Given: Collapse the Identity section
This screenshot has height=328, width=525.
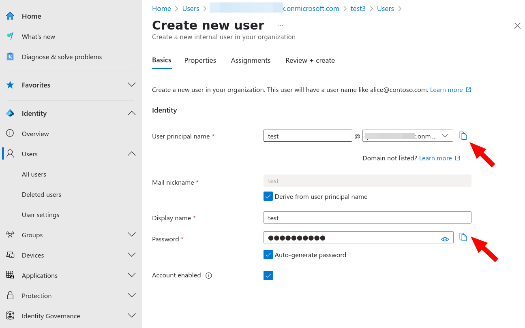Looking at the screenshot, I should (132, 113).
